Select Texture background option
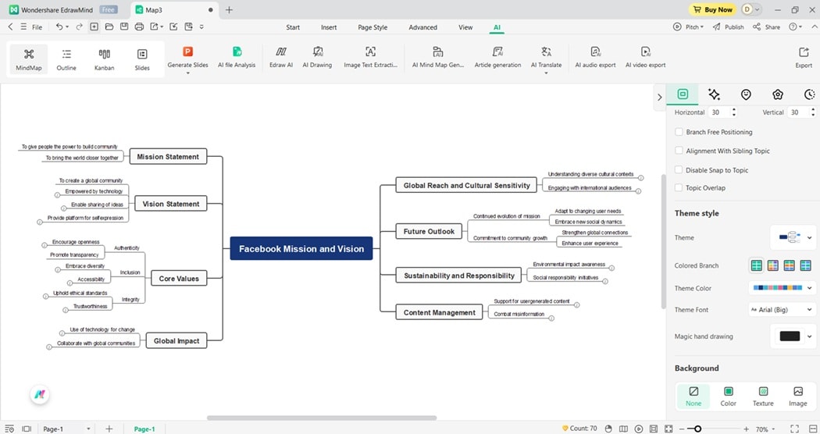Viewport: 820px width, 434px height. click(x=763, y=397)
